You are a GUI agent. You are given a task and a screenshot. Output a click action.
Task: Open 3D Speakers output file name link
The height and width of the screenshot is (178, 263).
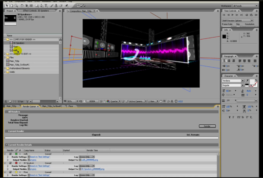(93, 169)
